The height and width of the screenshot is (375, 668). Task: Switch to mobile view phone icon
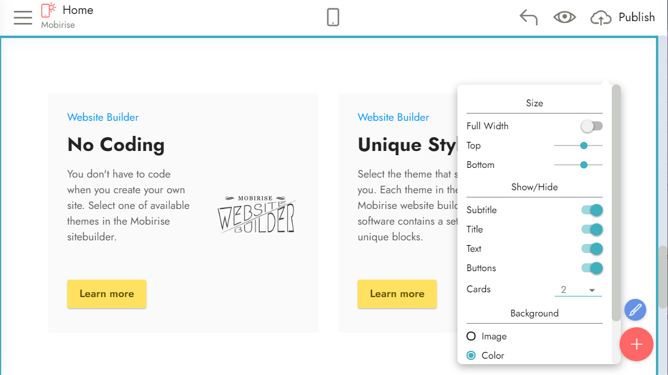coord(333,18)
